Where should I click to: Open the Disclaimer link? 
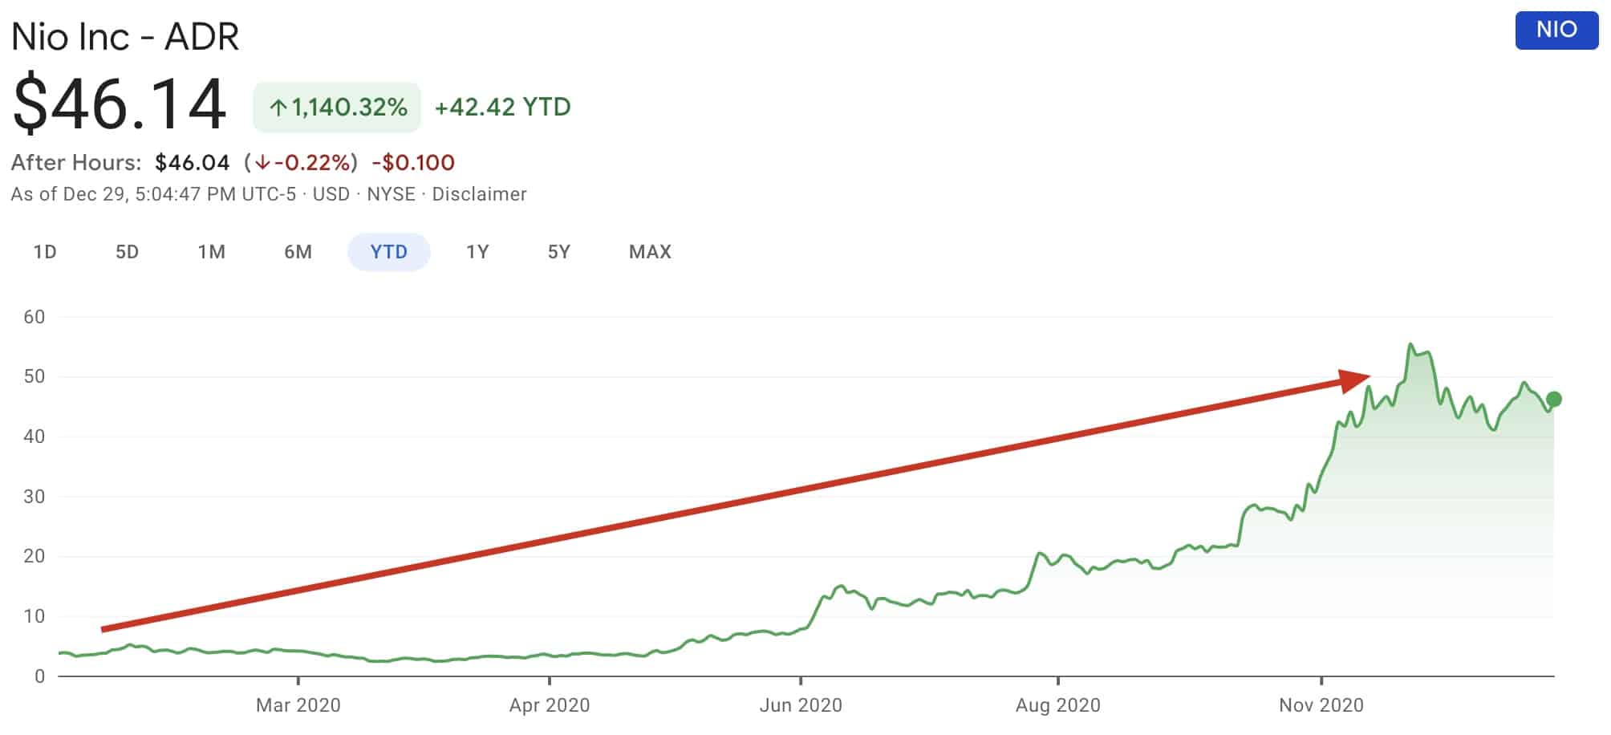[x=479, y=194]
